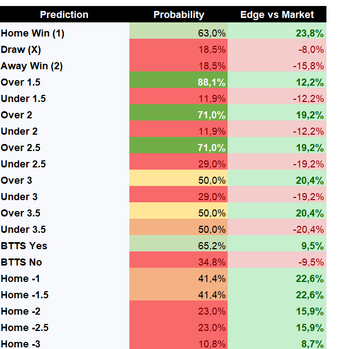Click the Home -3 label cell
Screen dimensions: 339x349
[64, 341]
